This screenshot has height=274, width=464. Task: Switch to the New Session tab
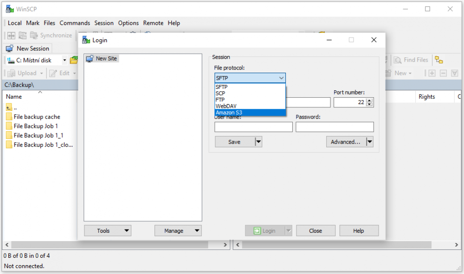coord(28,49)
